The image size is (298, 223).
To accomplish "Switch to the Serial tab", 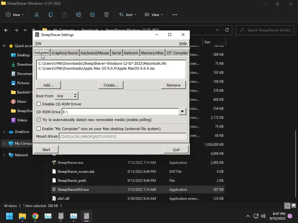I will [116, 53].
